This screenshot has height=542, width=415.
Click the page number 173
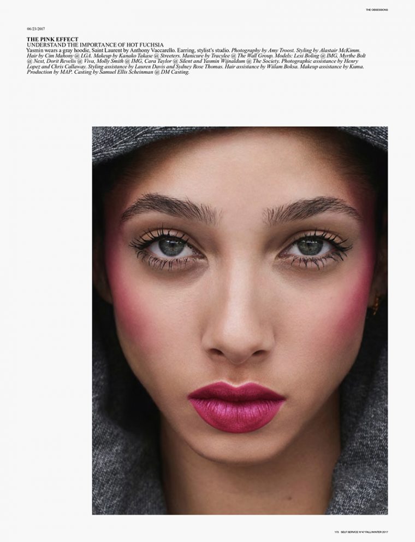(336, 532)
